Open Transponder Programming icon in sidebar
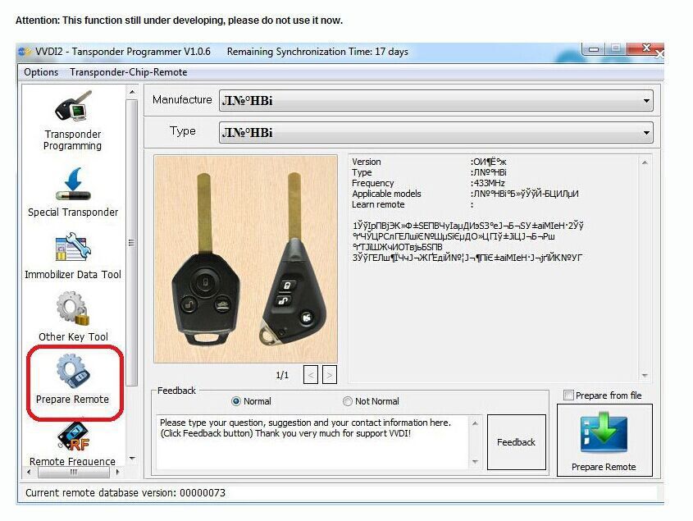 [x=72, y=120]
